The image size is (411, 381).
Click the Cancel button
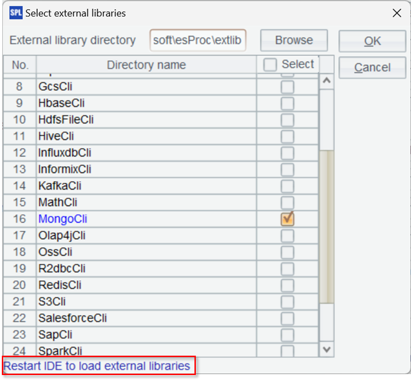click(372, 68)
